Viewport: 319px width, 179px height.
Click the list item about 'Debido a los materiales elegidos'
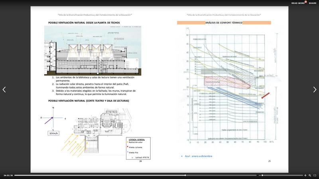[94, 92]
